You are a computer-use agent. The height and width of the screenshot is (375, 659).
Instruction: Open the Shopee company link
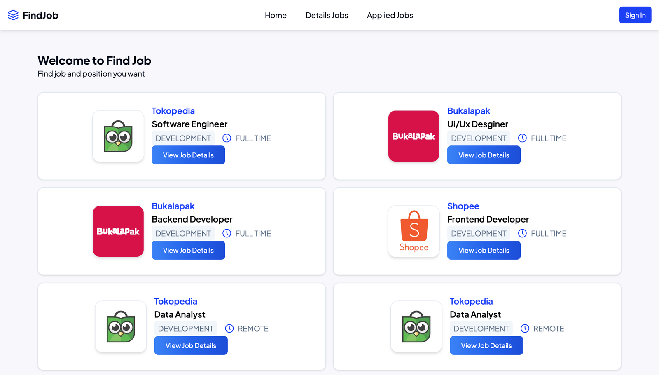pyautogui.click(x=463, y=206)
